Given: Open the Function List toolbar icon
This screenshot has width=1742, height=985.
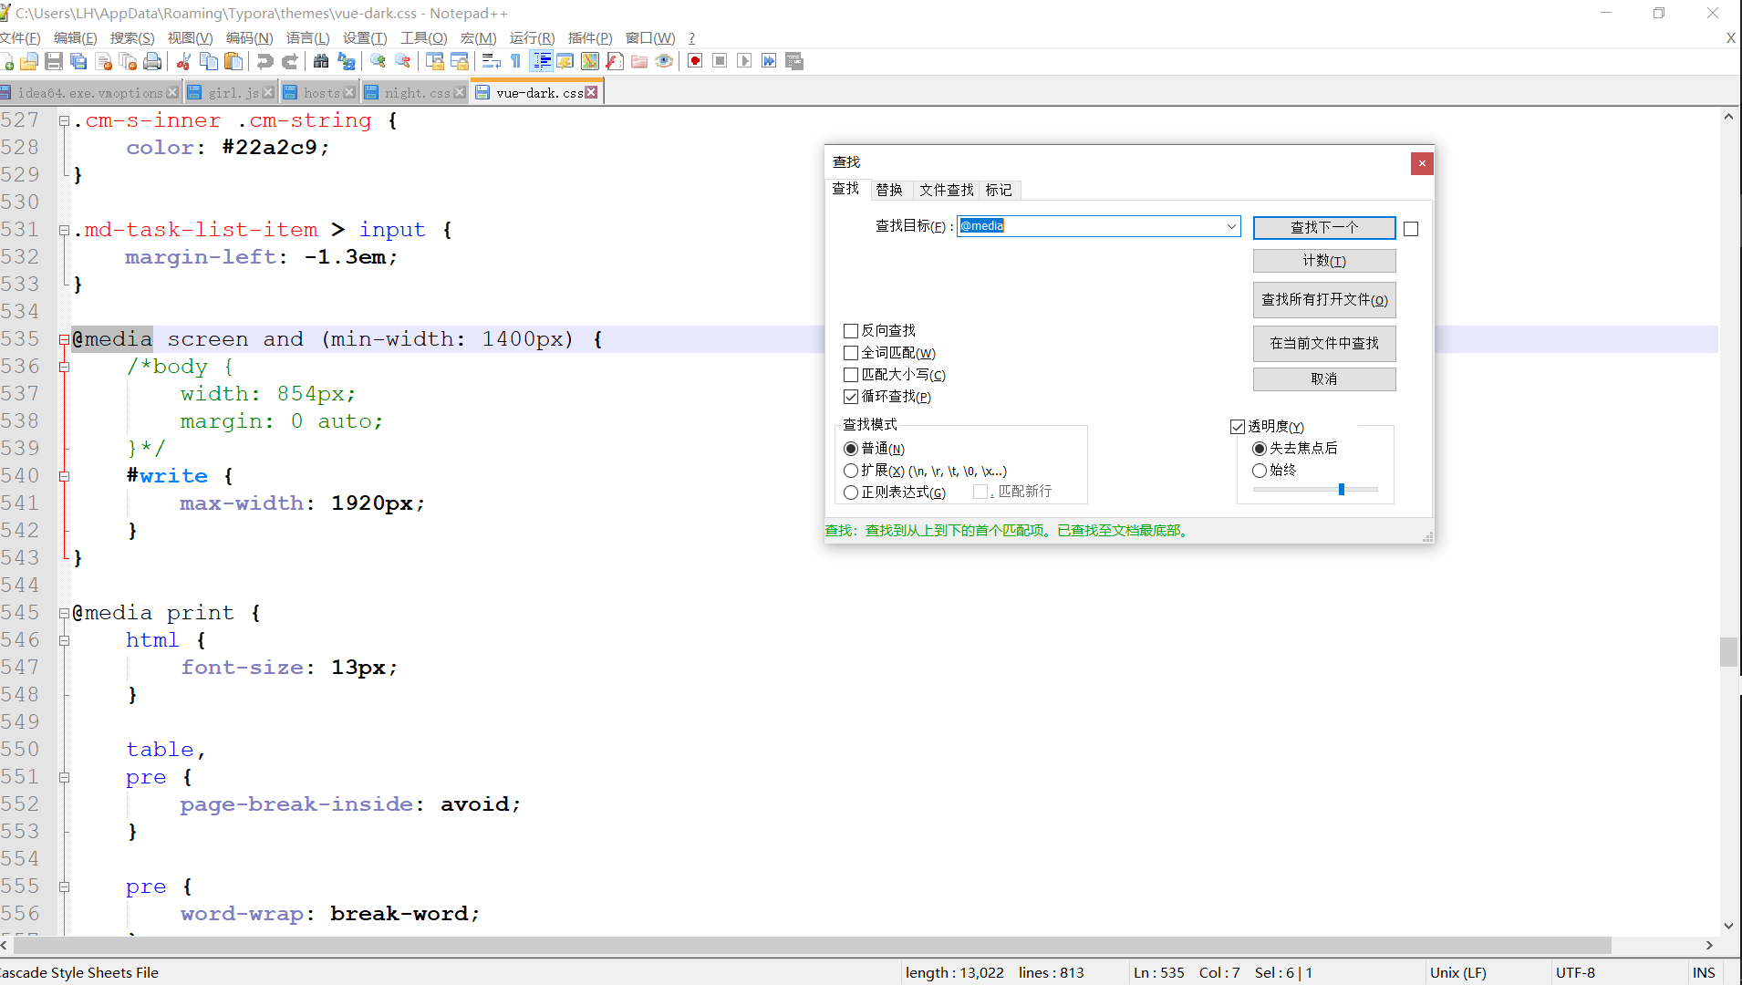Looking at the screenshot, I should tap(615, 61).
